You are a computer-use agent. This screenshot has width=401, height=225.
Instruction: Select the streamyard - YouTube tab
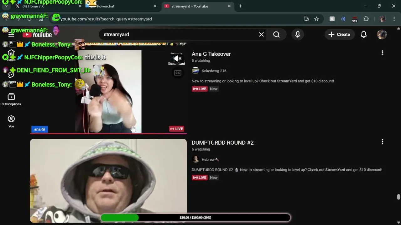click(198, 6)
